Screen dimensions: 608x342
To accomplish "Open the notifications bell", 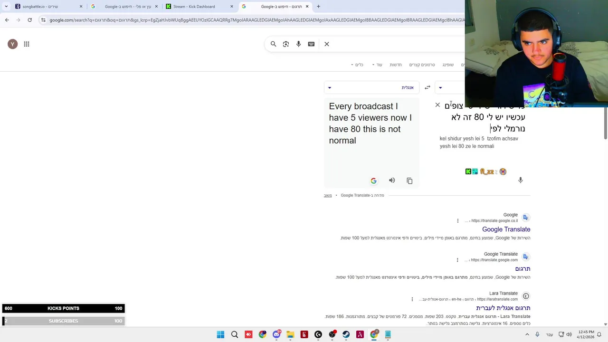I will coord(599,334).
